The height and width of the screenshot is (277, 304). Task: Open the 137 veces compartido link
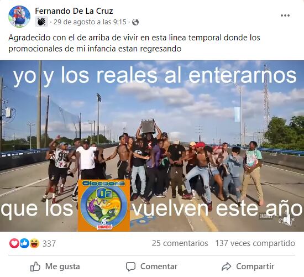tap(255, 243)
